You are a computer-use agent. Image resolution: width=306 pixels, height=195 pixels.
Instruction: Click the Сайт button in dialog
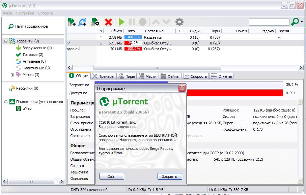pyautogui.click(x=112, y=176)
